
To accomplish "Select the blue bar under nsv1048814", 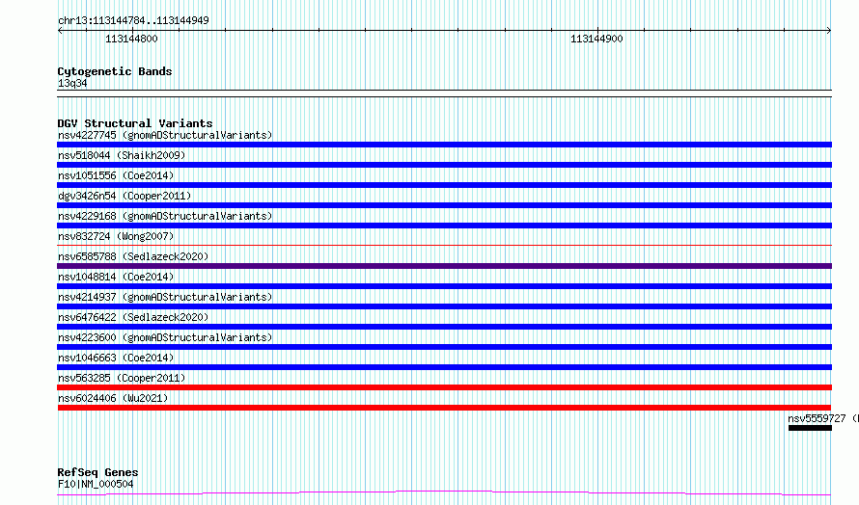I will click(444, 286).
